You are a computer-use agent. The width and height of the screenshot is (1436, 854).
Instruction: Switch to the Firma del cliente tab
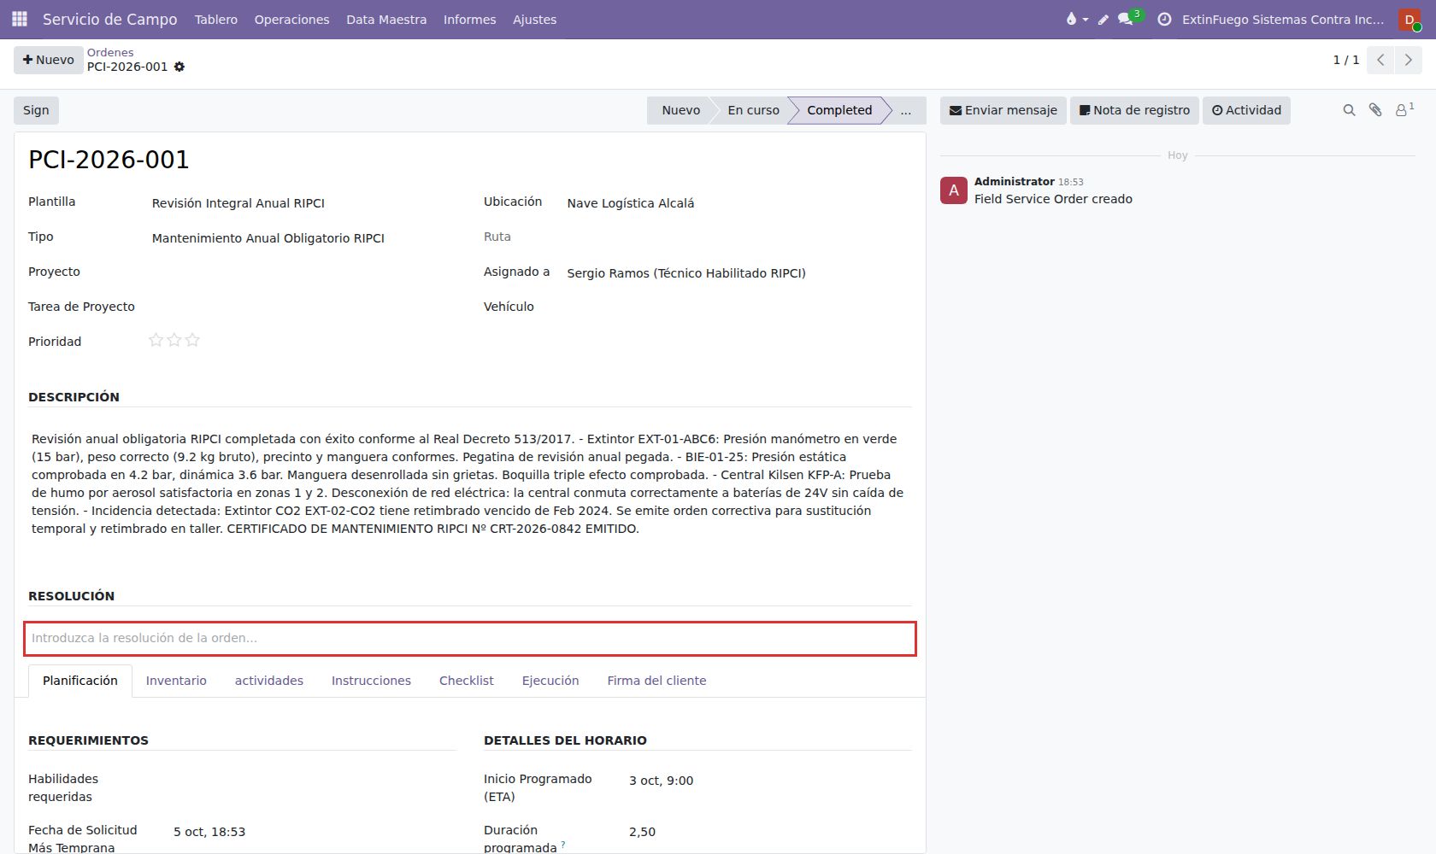tap(656, 681)
